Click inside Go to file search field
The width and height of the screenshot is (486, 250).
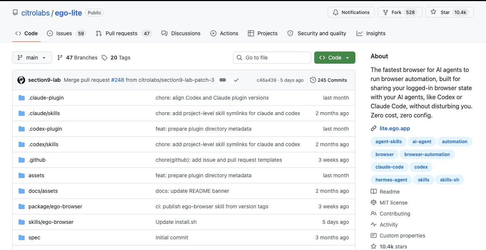click(272, 58)
